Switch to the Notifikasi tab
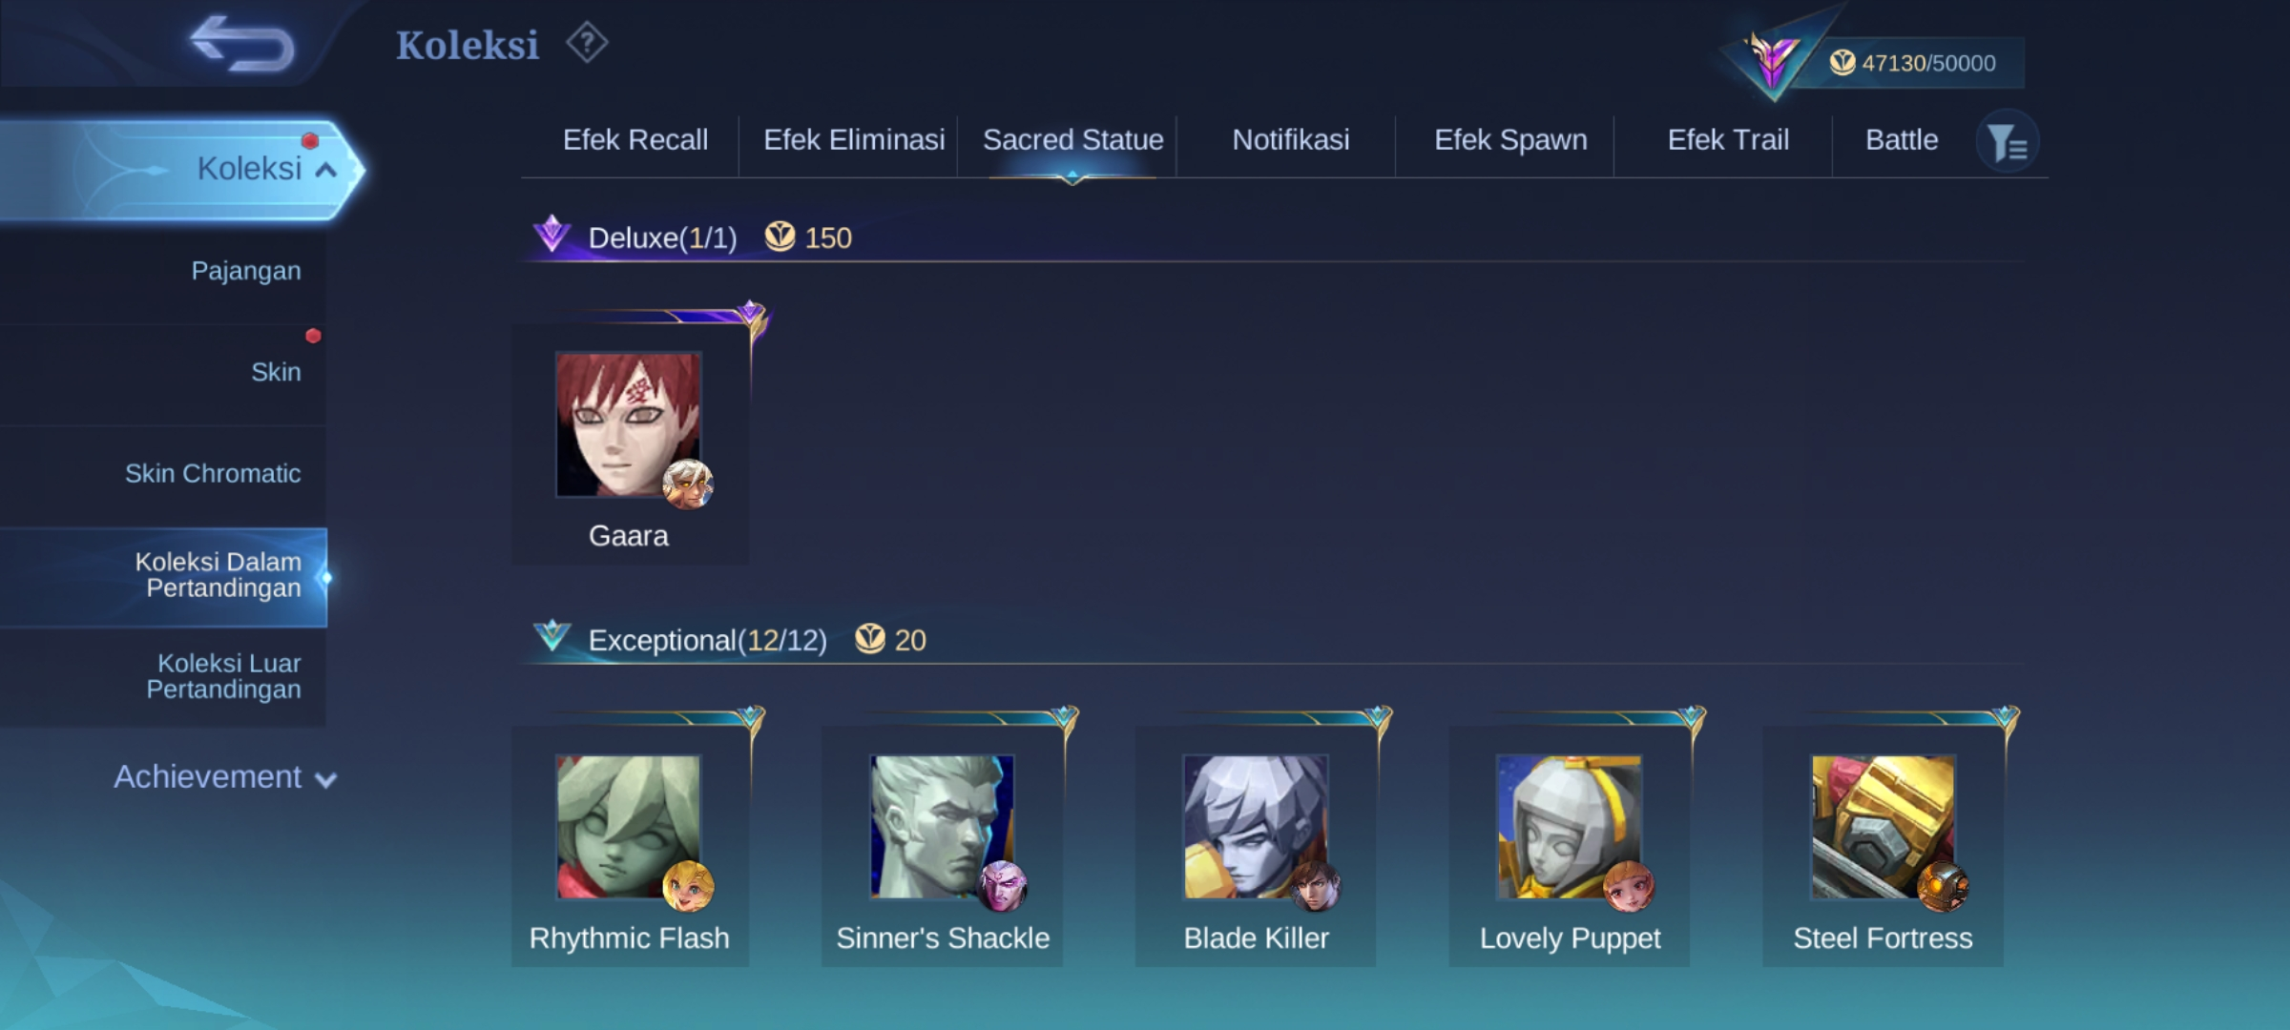This screenshot has height=1030, width=2290. 1291,140
